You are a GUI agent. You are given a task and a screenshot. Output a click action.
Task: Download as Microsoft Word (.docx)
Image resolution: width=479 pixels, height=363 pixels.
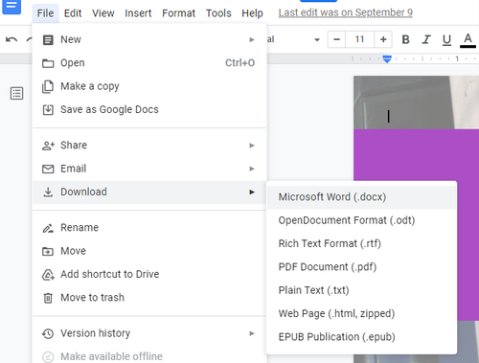361,197
